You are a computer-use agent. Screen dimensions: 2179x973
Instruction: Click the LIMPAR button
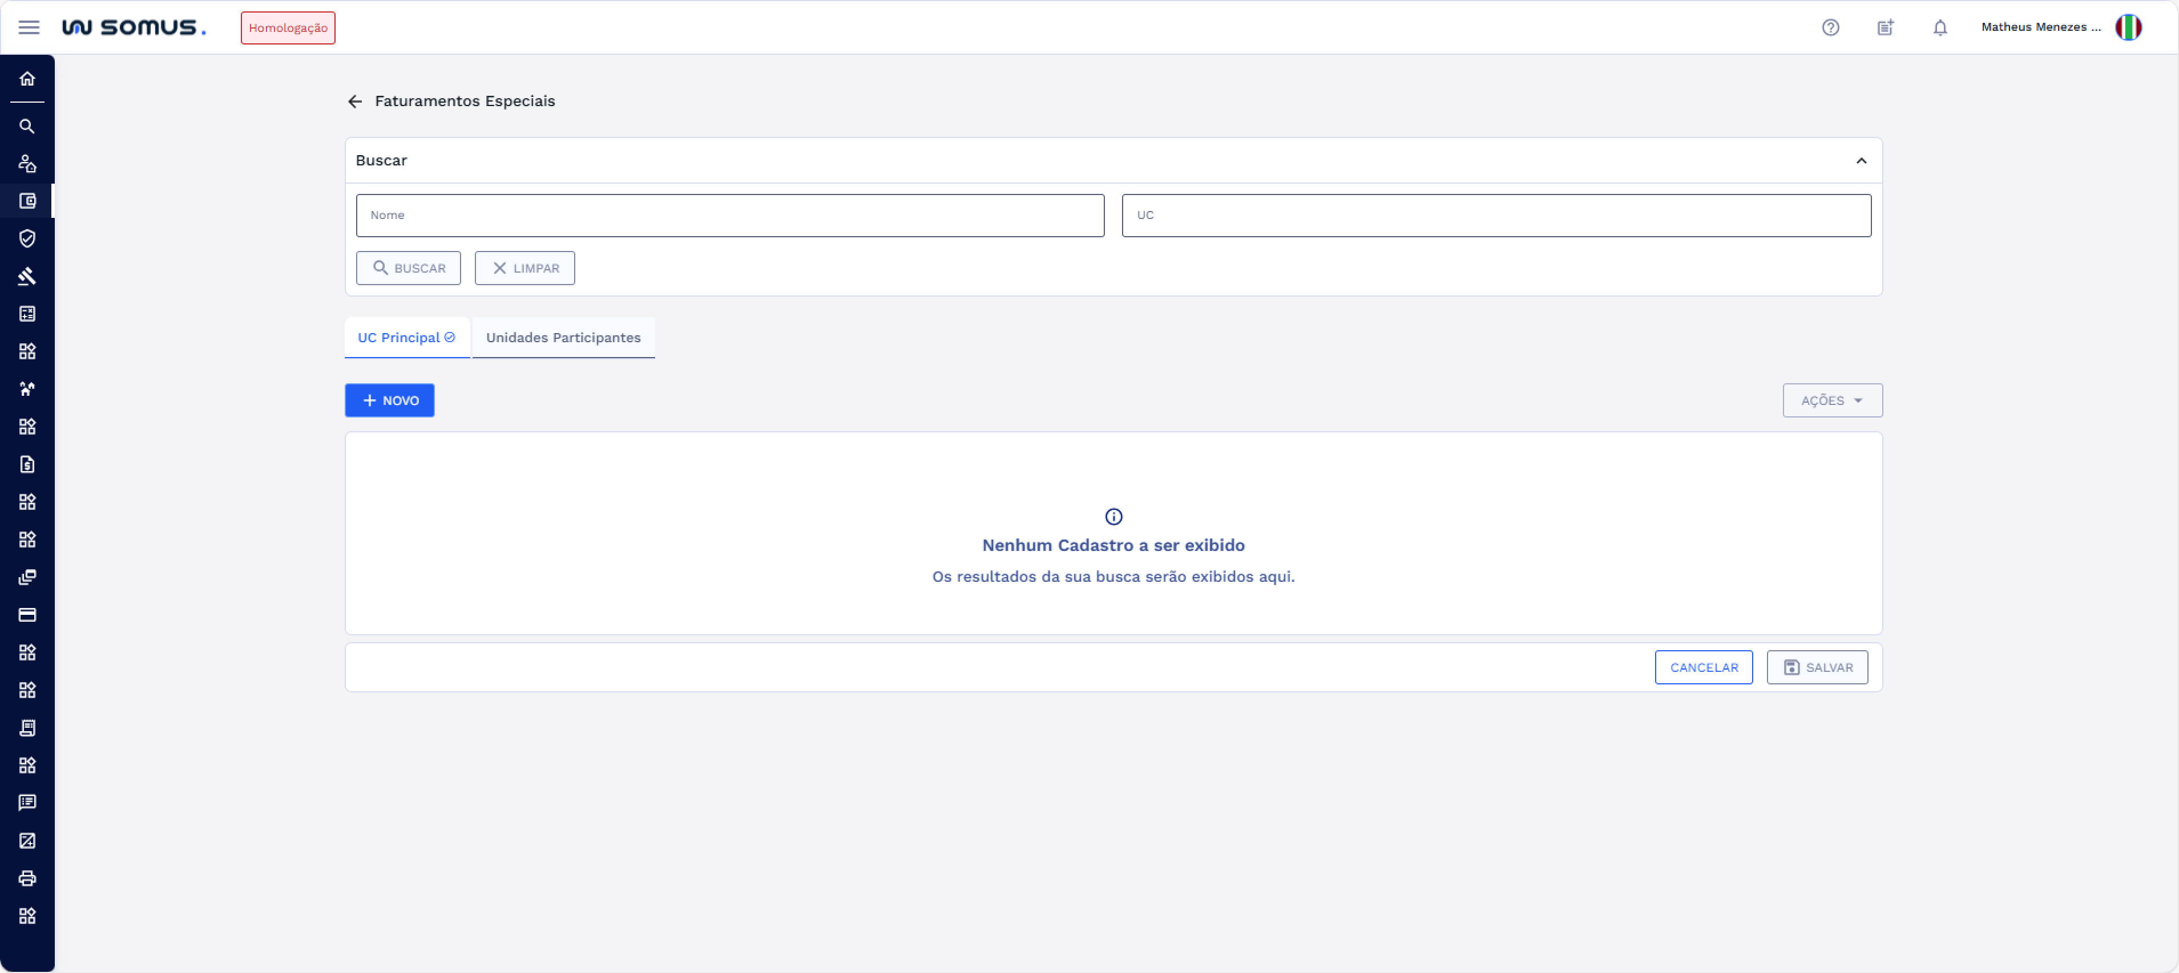tap(524, 268)
